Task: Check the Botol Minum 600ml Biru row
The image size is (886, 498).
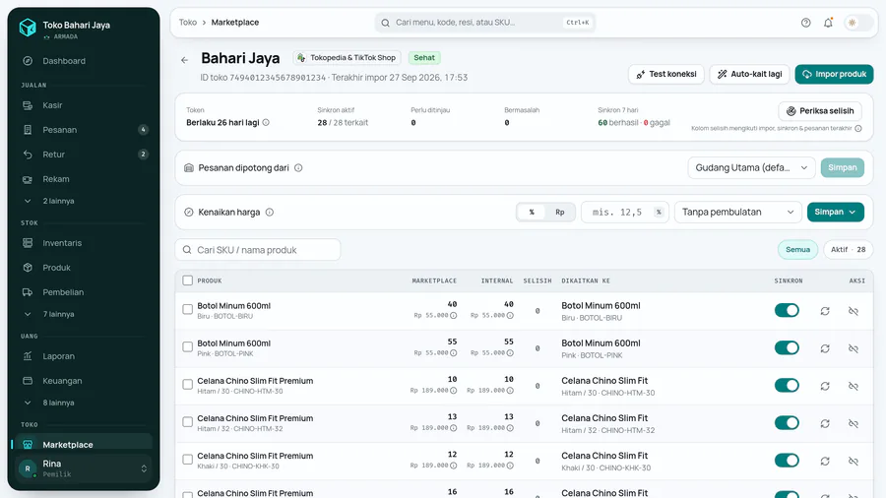Action: pos(188,309)
